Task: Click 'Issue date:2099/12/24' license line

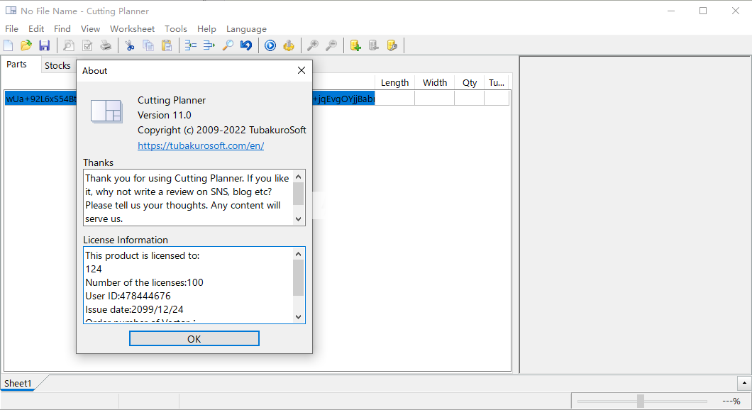Action: (134, 309)
